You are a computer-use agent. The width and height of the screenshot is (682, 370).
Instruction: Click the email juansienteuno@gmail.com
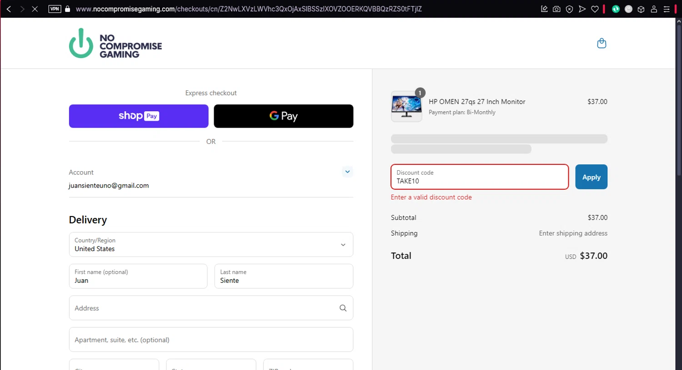click(109, 186)
